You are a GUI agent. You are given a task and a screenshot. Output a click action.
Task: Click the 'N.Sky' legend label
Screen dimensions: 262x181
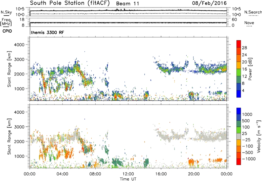[x=6, y=12]
